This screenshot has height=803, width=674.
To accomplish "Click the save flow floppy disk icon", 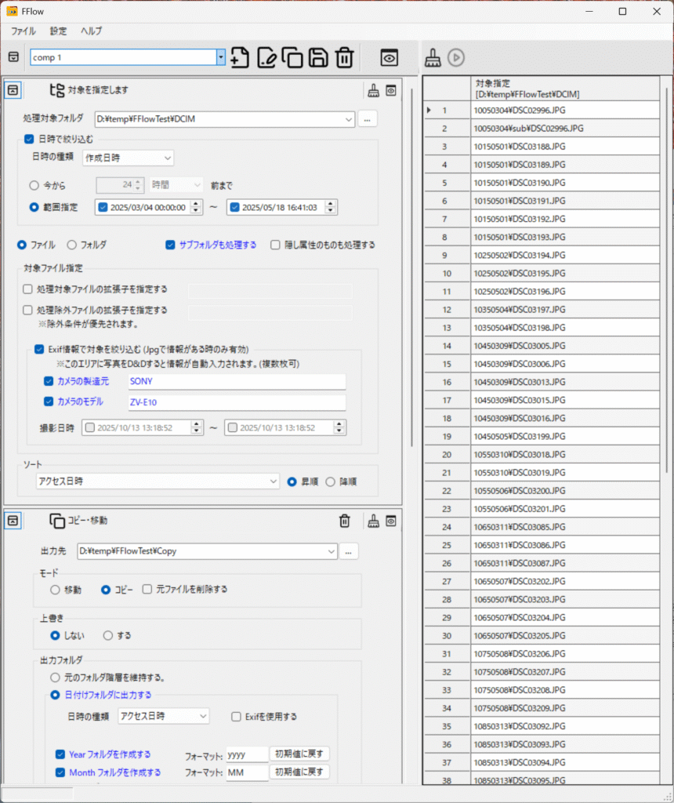I will coord(318,57).
